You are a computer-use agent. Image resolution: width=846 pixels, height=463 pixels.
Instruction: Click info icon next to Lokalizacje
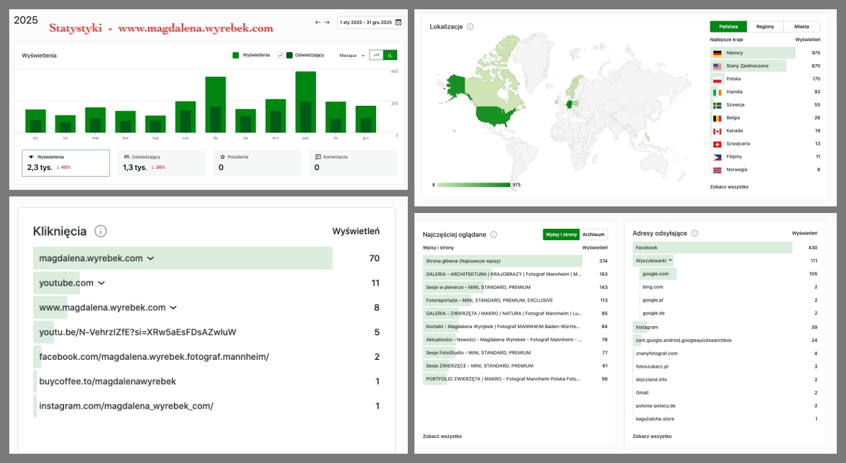pyautogui.click(x=470, y=27)
